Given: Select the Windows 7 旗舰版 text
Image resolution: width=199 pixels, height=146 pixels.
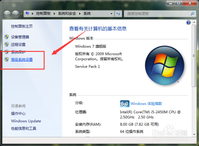Looking at the screenshot, I should (90, 46).
